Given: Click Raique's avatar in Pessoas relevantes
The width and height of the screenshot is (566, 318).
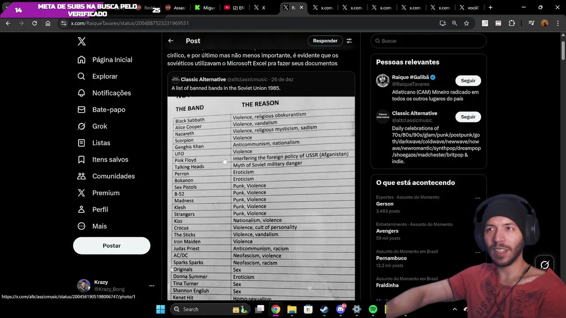Looking at the screenshot, I should [382, 80].
